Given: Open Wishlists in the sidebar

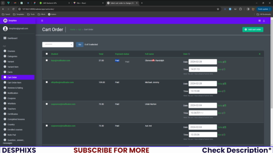Looking at the screenshot, I should [x=12, y=104].
